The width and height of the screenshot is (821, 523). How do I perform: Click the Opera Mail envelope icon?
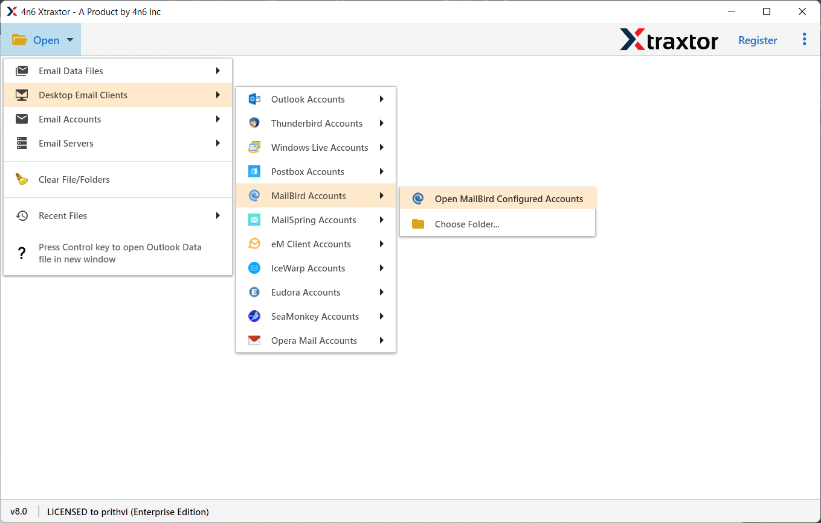coord(254,341)
